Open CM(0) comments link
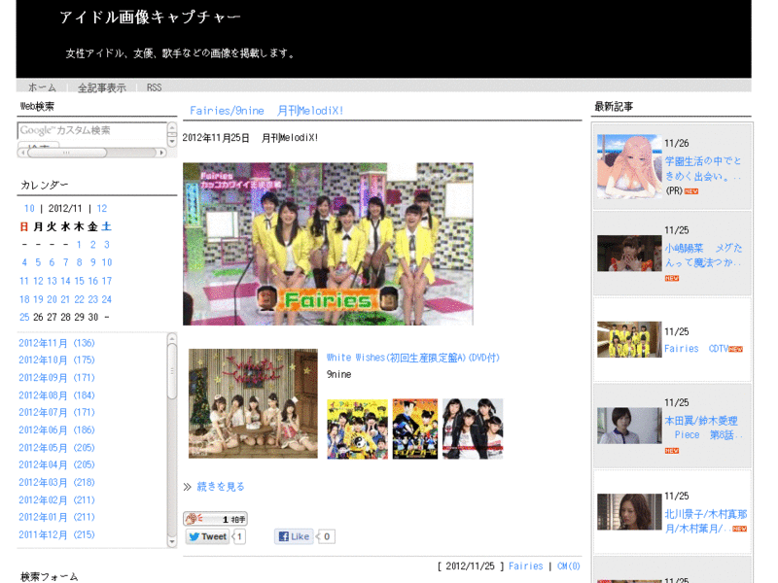The image size is (778, 583). (x=569, y=566)
